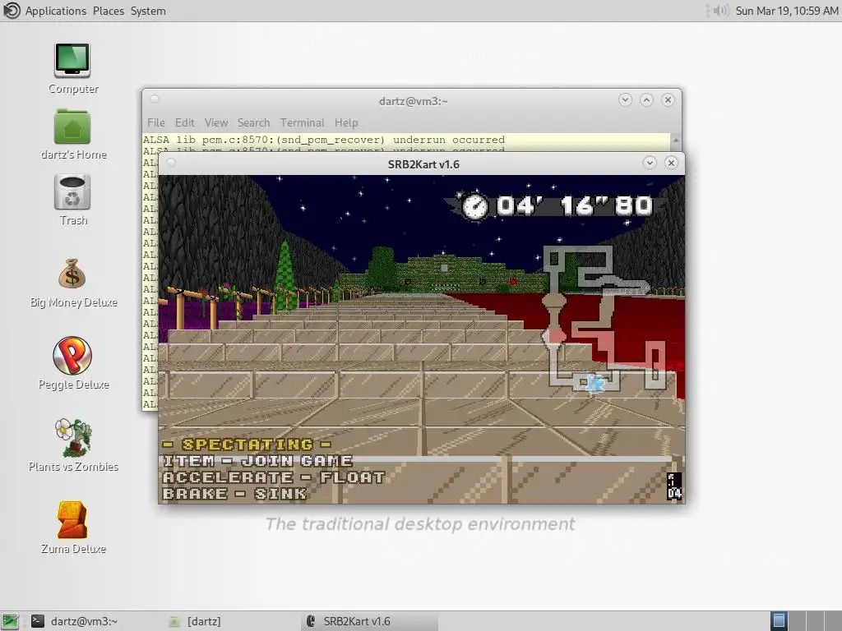Open the terminal Edit menu

(x=185, y=123)
